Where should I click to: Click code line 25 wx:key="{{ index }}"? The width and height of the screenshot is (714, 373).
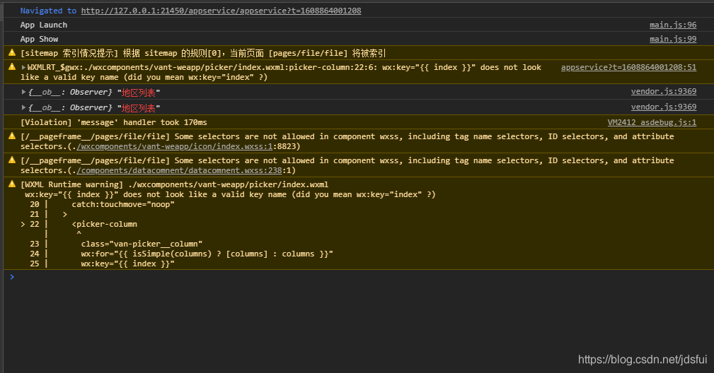click(x=128, y=264)
